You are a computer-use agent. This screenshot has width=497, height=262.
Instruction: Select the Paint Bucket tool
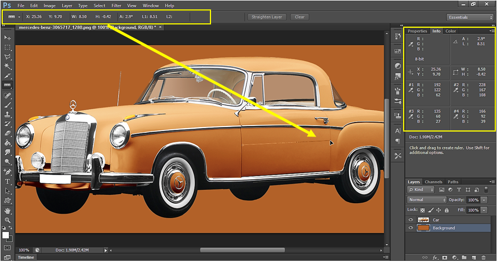8,143
